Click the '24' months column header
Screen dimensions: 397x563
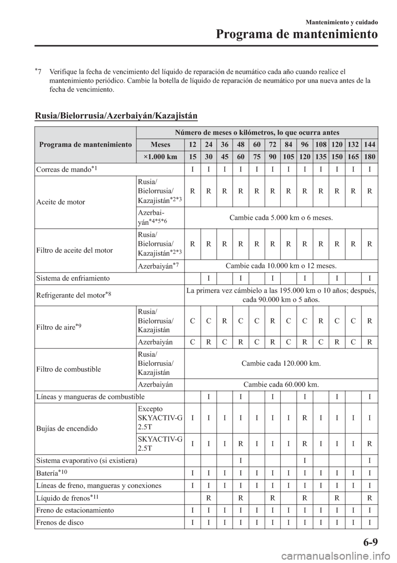pyautogui.click(x=208, y=145)
